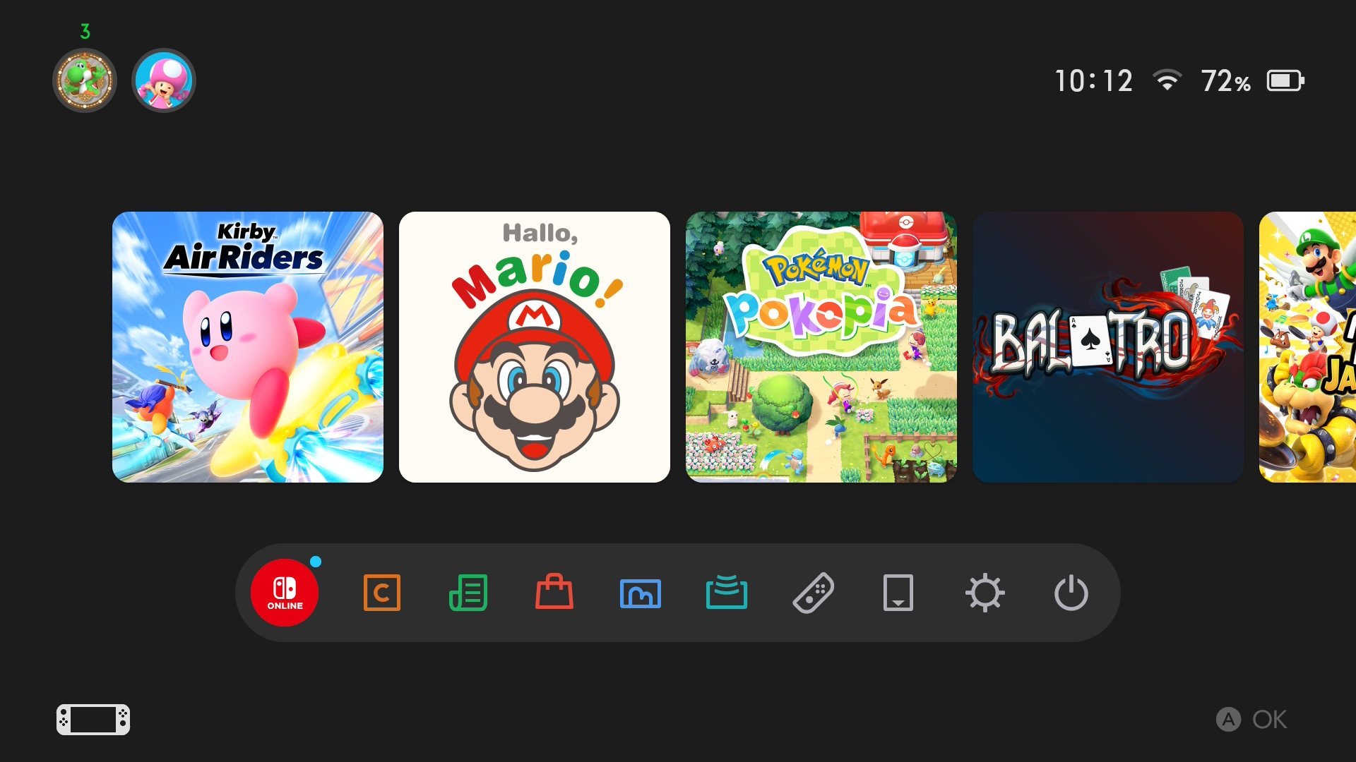Open the News icon
Viewport: 1356px width, 762px height.
coord(468,593)
